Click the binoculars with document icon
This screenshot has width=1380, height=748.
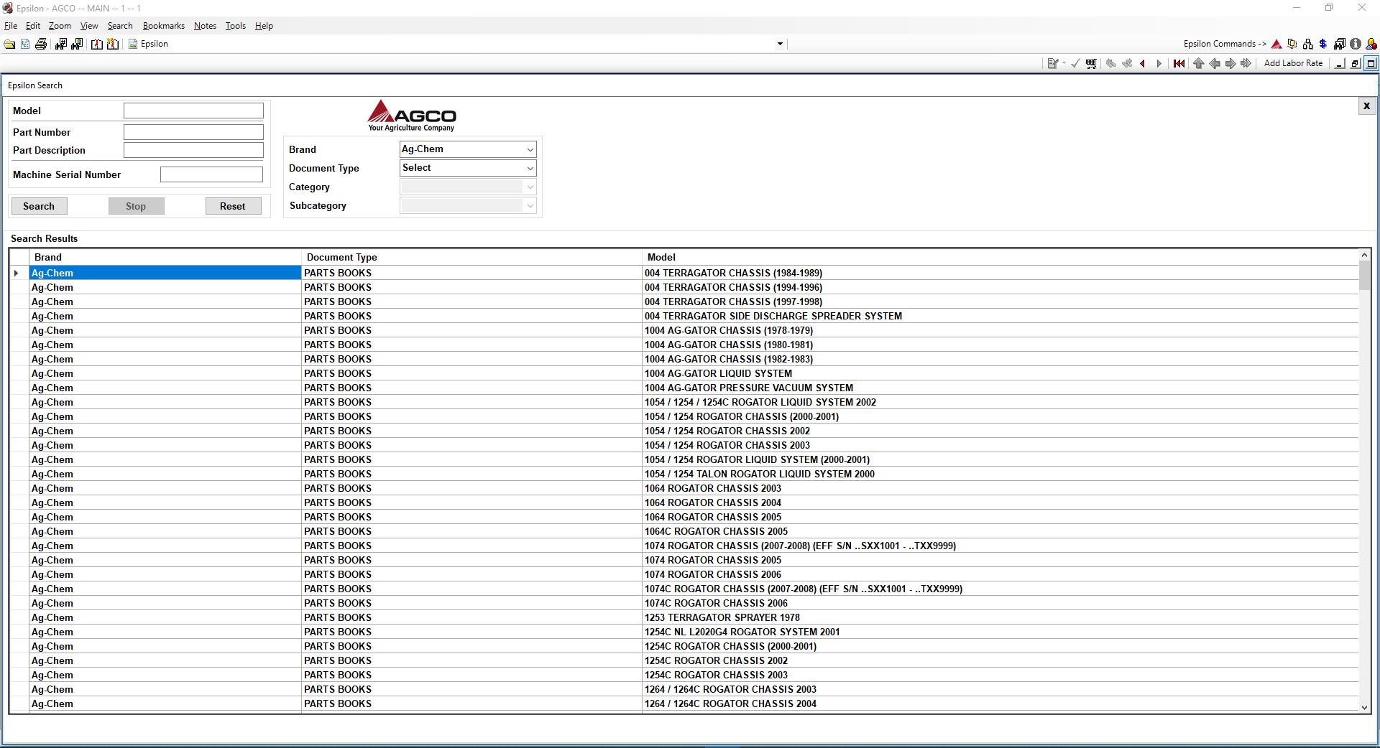coord(76,45)
